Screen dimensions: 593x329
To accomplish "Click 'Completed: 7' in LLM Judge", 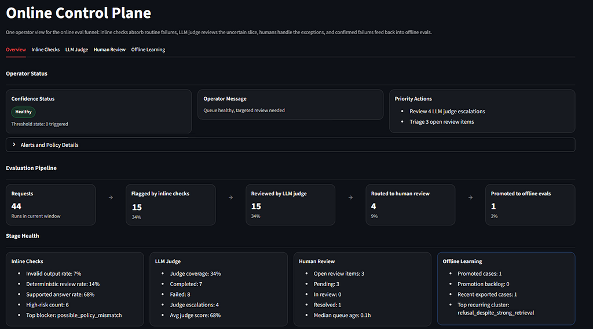I will pyautogui.click(x=186, y=284).
